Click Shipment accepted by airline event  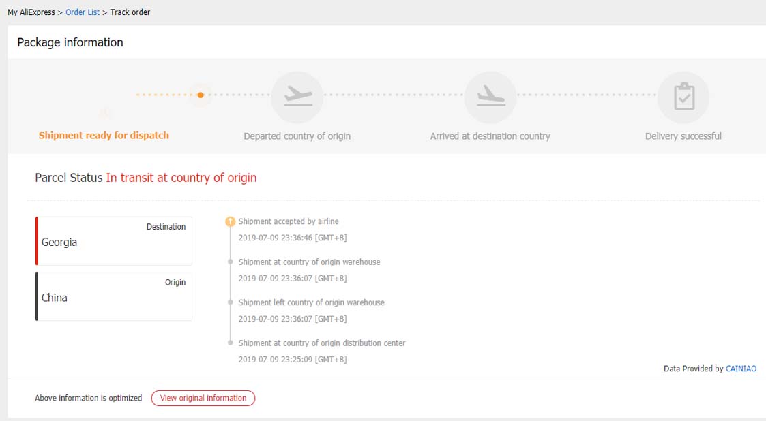pyautogui.click(x=289, y=221)
